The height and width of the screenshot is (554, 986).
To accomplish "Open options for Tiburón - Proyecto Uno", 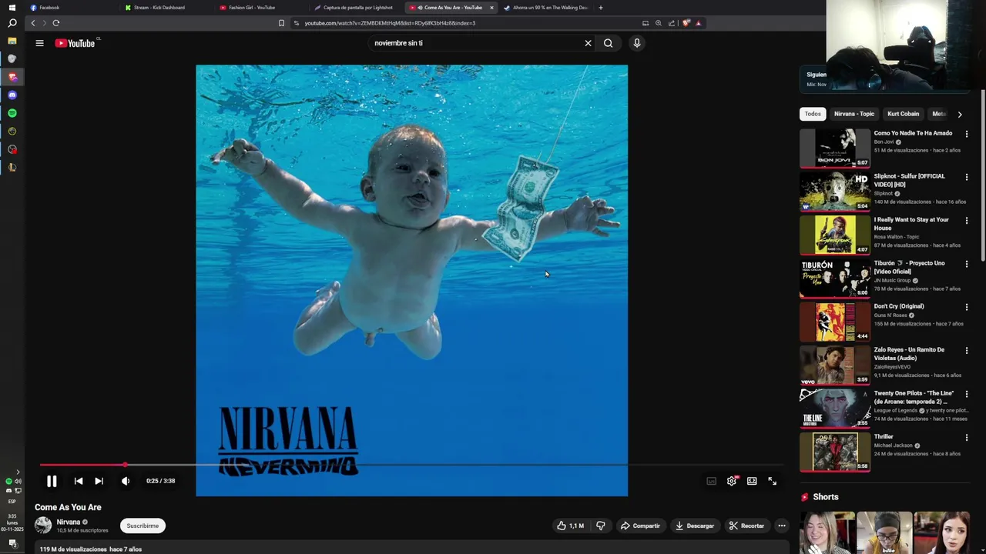I will pos(967,264).
